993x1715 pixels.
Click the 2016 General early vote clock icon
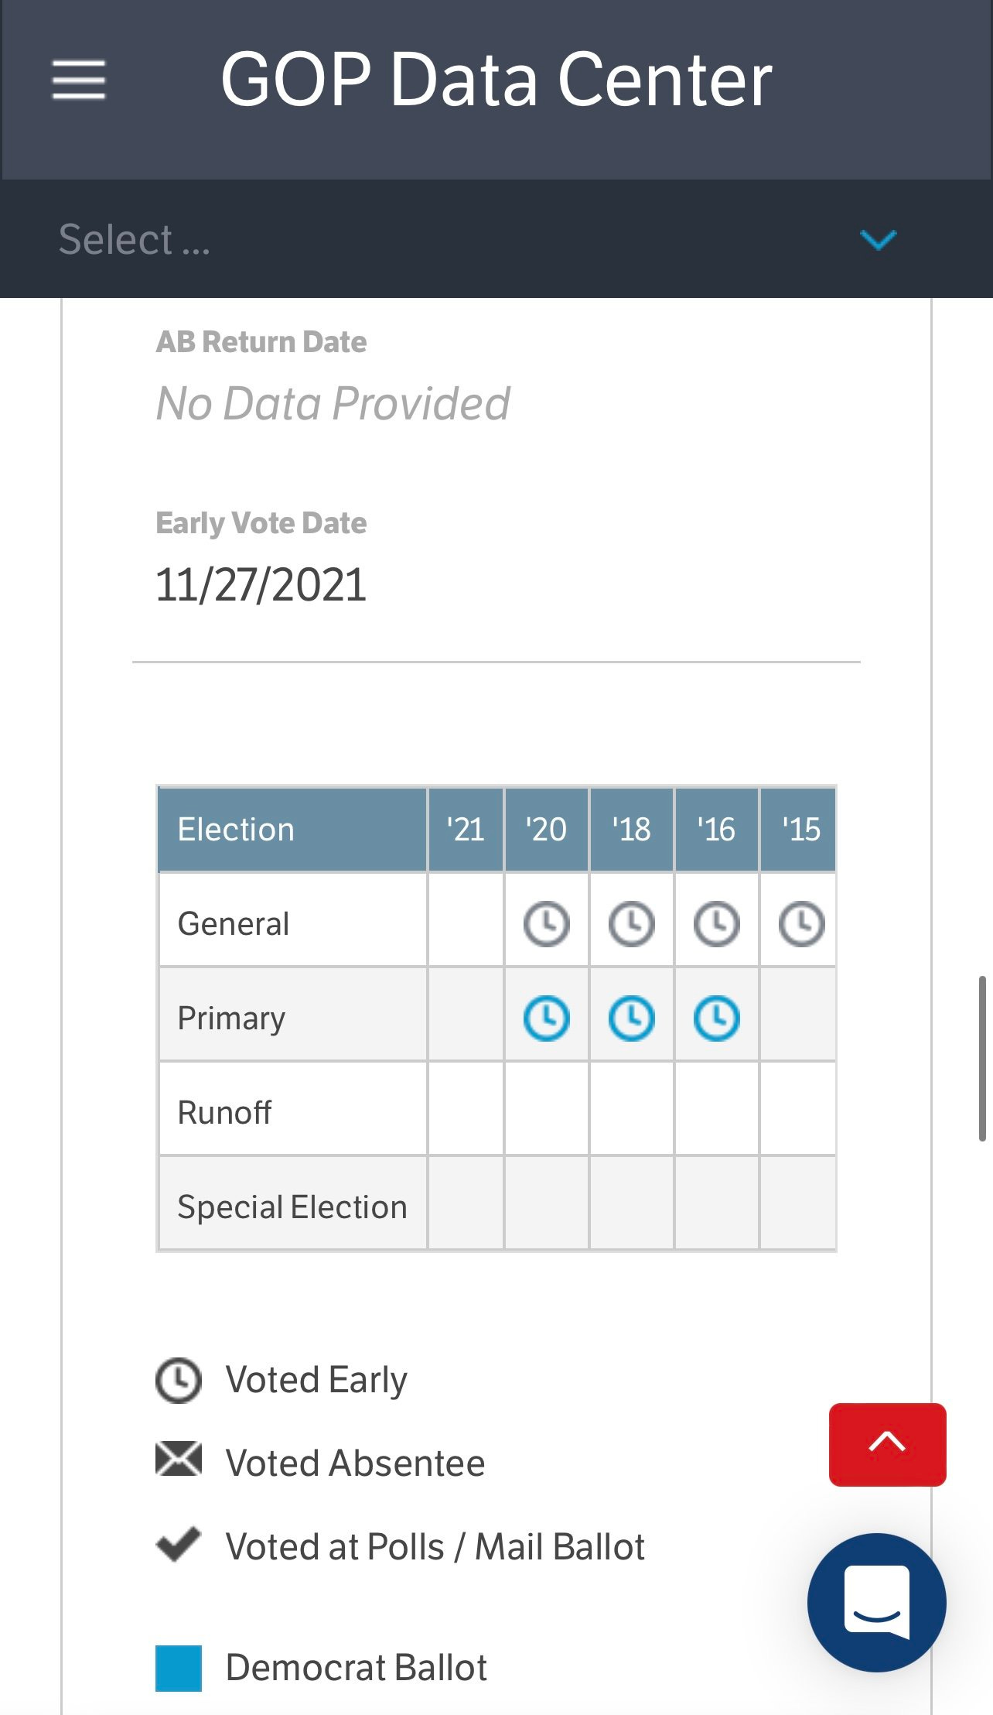coord(717,923)
